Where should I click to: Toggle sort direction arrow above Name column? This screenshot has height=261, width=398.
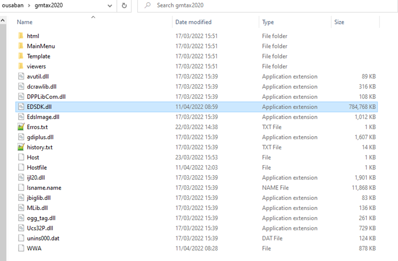(x=93, y=17)
